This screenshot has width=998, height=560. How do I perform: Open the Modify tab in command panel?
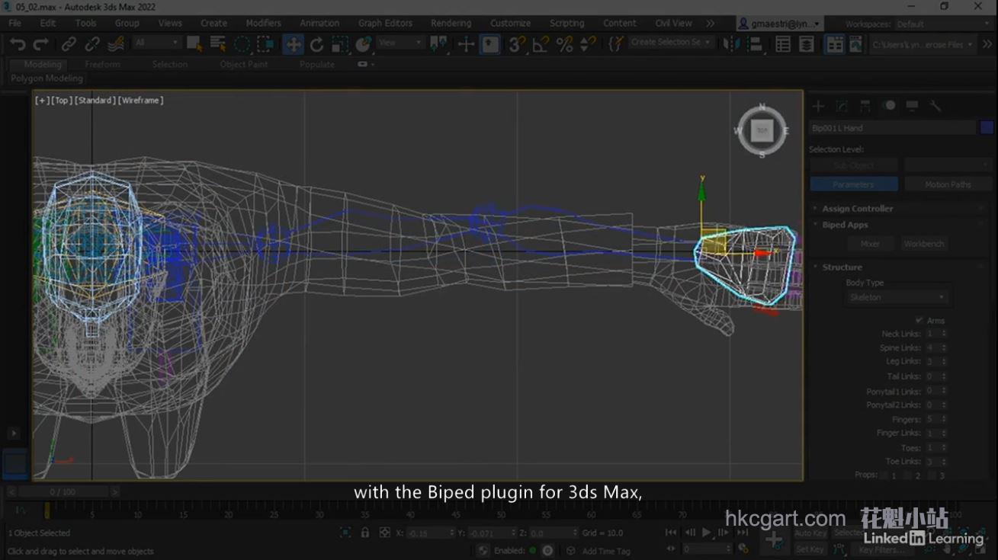pyautogui.click(x=842, y=106)
